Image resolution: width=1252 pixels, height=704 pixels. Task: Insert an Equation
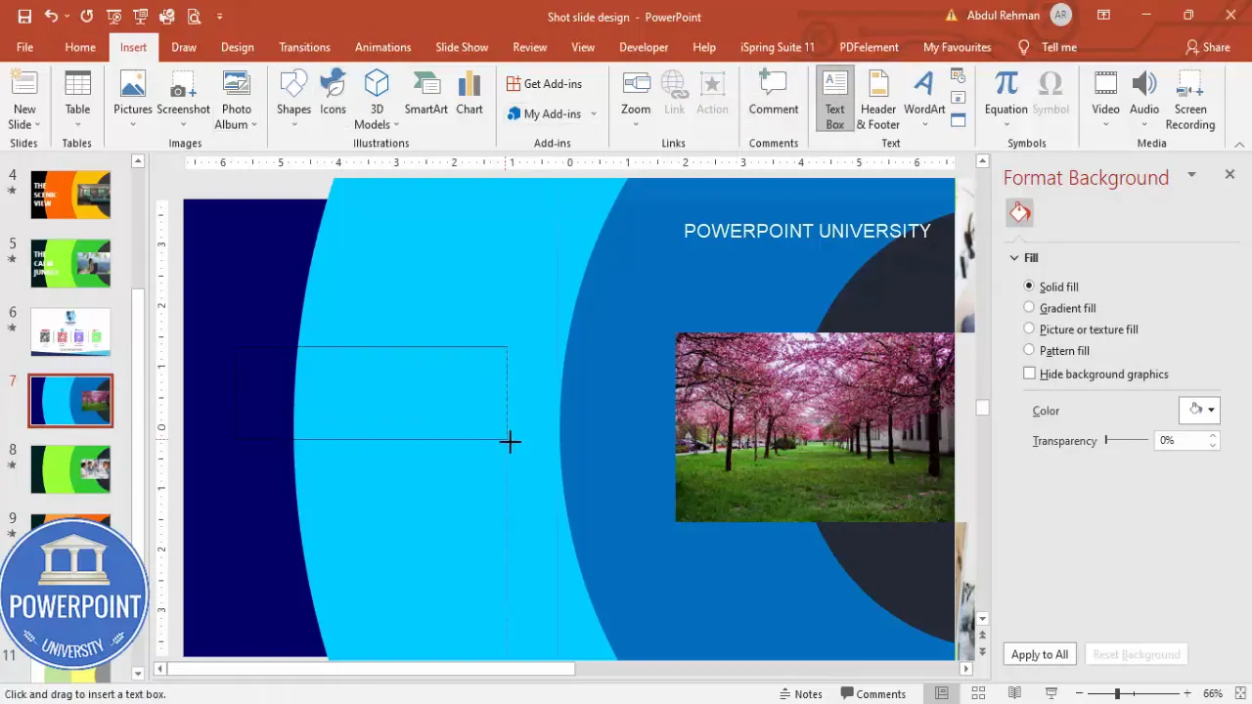pos(1006,101)
